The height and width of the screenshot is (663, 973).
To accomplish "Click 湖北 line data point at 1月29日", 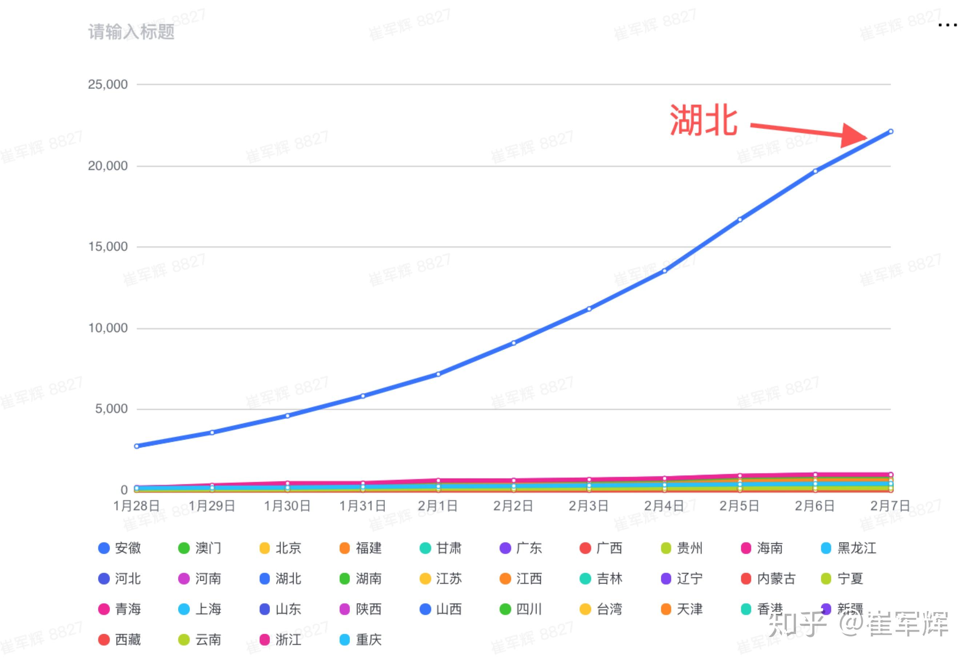I will (212, 433).
